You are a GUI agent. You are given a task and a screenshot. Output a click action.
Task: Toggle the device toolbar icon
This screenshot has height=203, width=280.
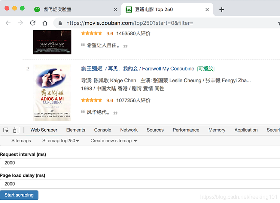click(16, 130)
